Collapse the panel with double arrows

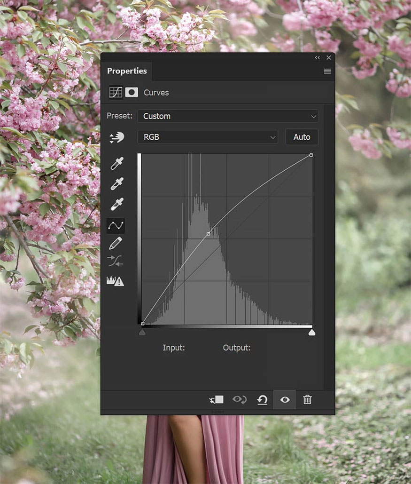(317, 58)
